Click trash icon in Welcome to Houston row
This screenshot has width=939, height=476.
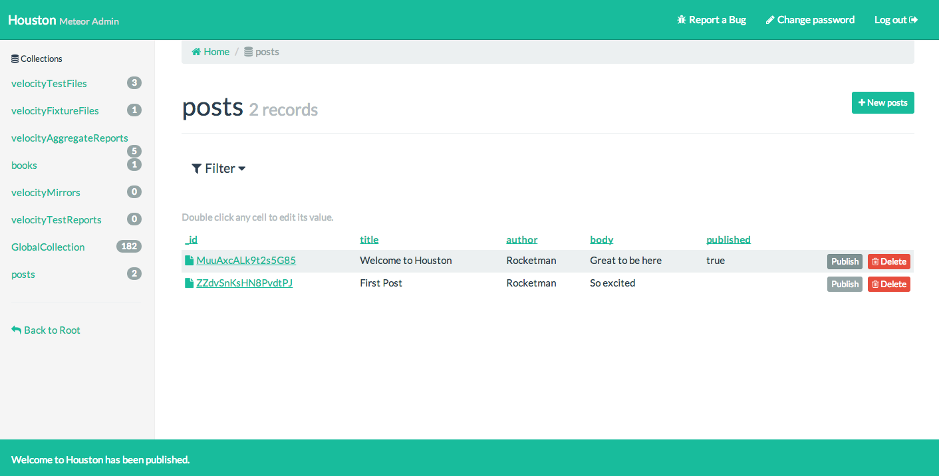click(875, 262)
